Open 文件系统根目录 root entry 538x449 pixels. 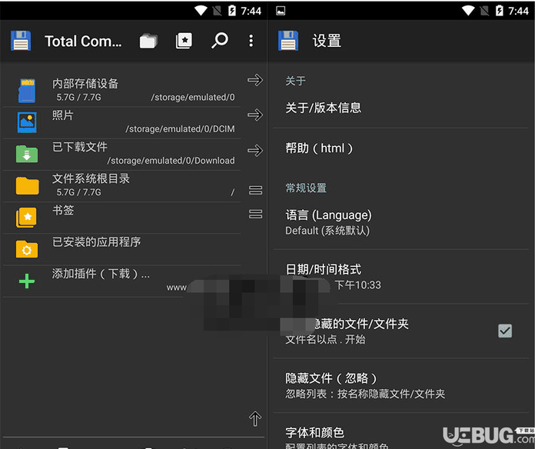121,186
